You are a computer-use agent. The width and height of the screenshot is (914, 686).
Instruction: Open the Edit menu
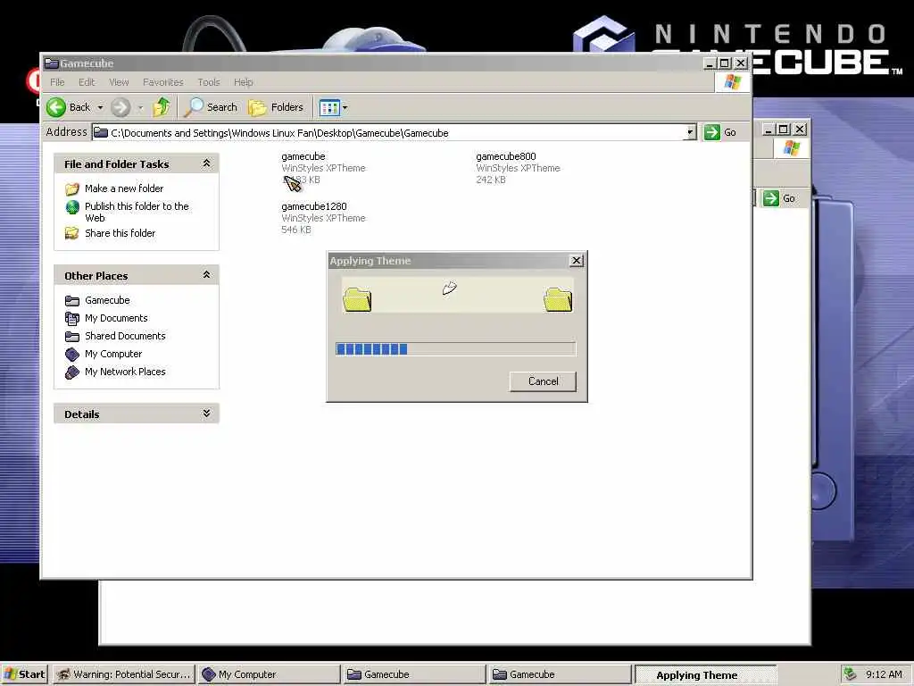click(87, 82)
